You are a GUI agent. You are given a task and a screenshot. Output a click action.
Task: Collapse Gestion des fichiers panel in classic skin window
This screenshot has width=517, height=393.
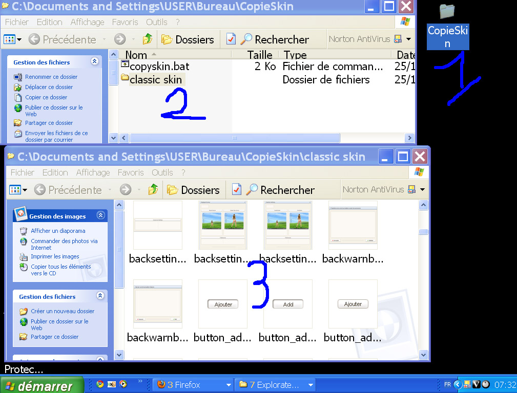point(100,296)
